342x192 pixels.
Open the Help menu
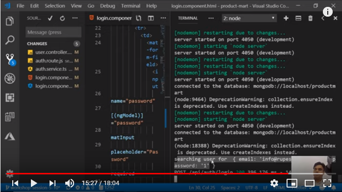151,6
